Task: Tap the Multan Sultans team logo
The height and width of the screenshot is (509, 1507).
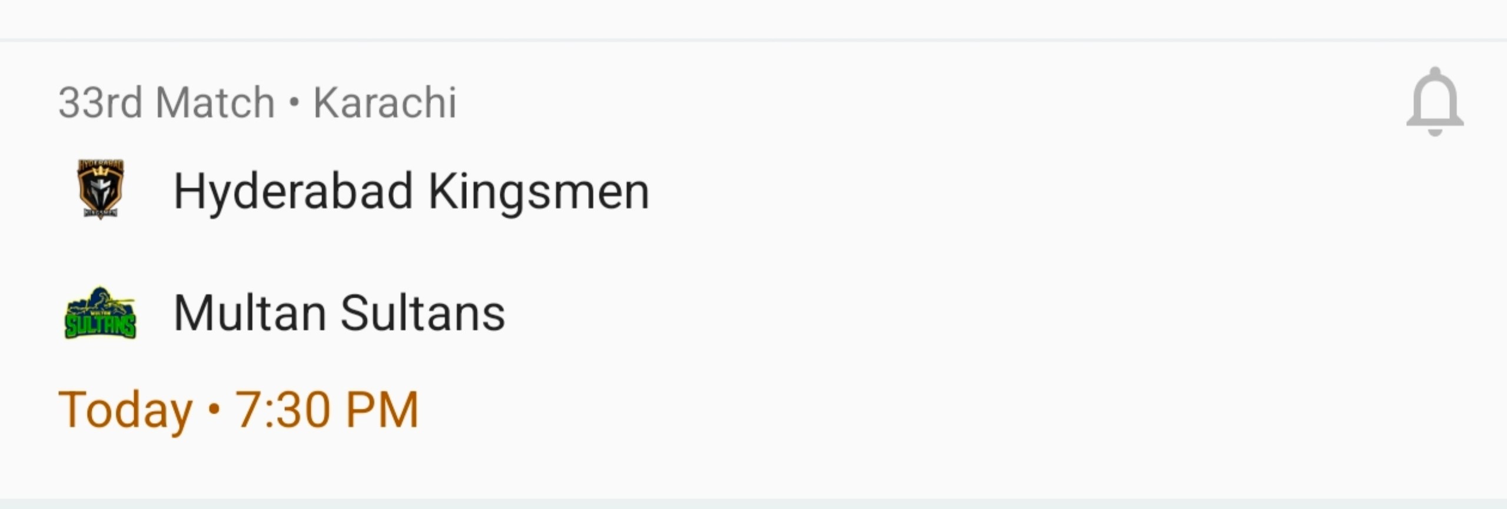Action: tap(100, 313)
